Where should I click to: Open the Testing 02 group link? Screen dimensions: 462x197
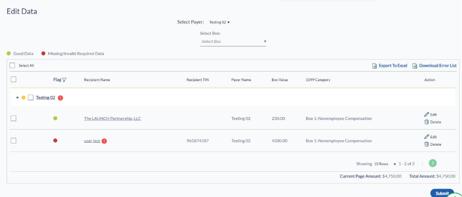46,98
